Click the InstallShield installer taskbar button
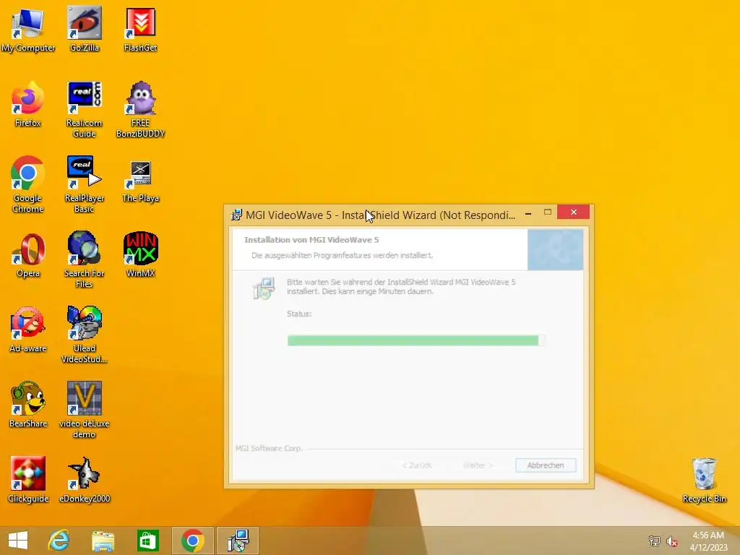The image size is (740, 555). point(238,541)
